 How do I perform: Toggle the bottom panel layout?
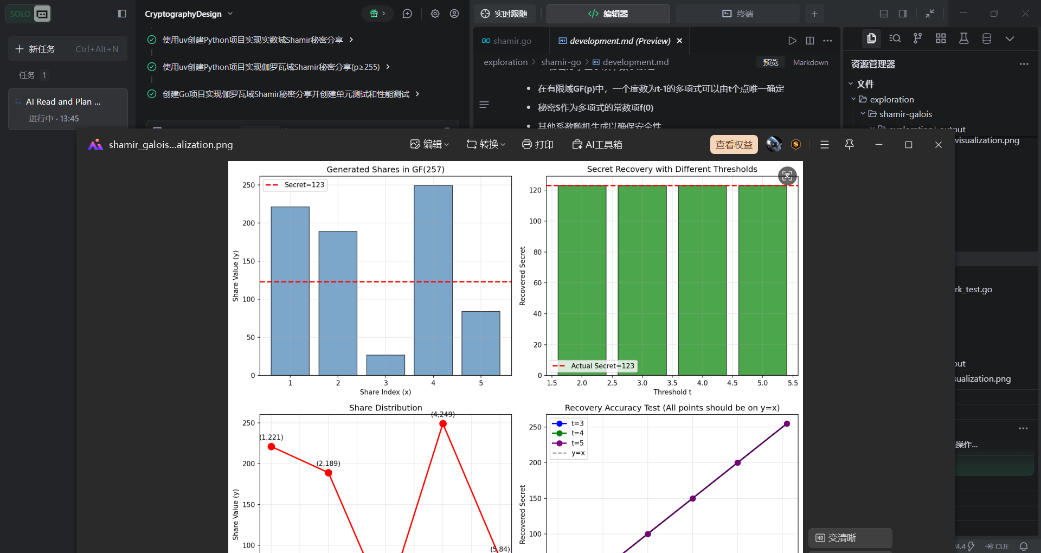[884, 14]
